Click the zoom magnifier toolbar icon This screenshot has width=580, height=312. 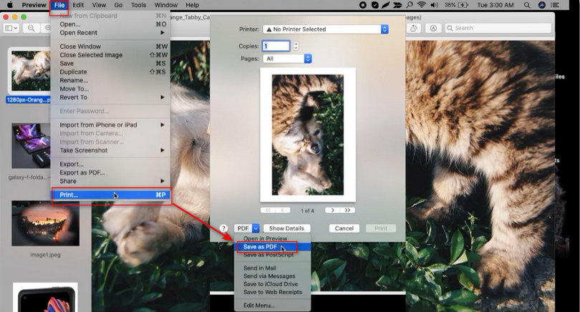pyautogui.click(x=32, y=28)
